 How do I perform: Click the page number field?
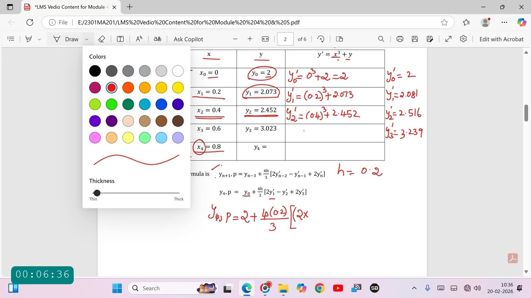tap(285, 39)
